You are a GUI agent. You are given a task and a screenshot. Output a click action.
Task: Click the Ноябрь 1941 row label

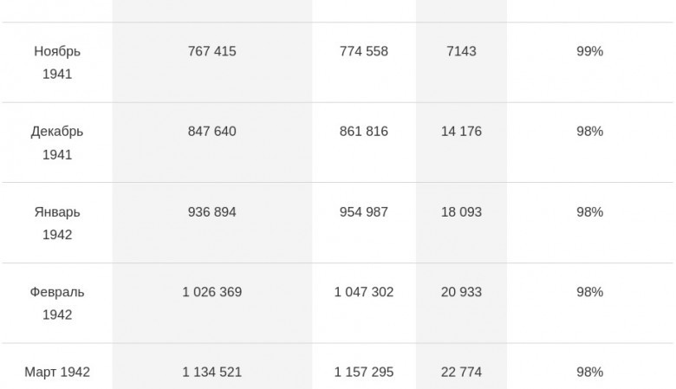[x=57, y=62]
